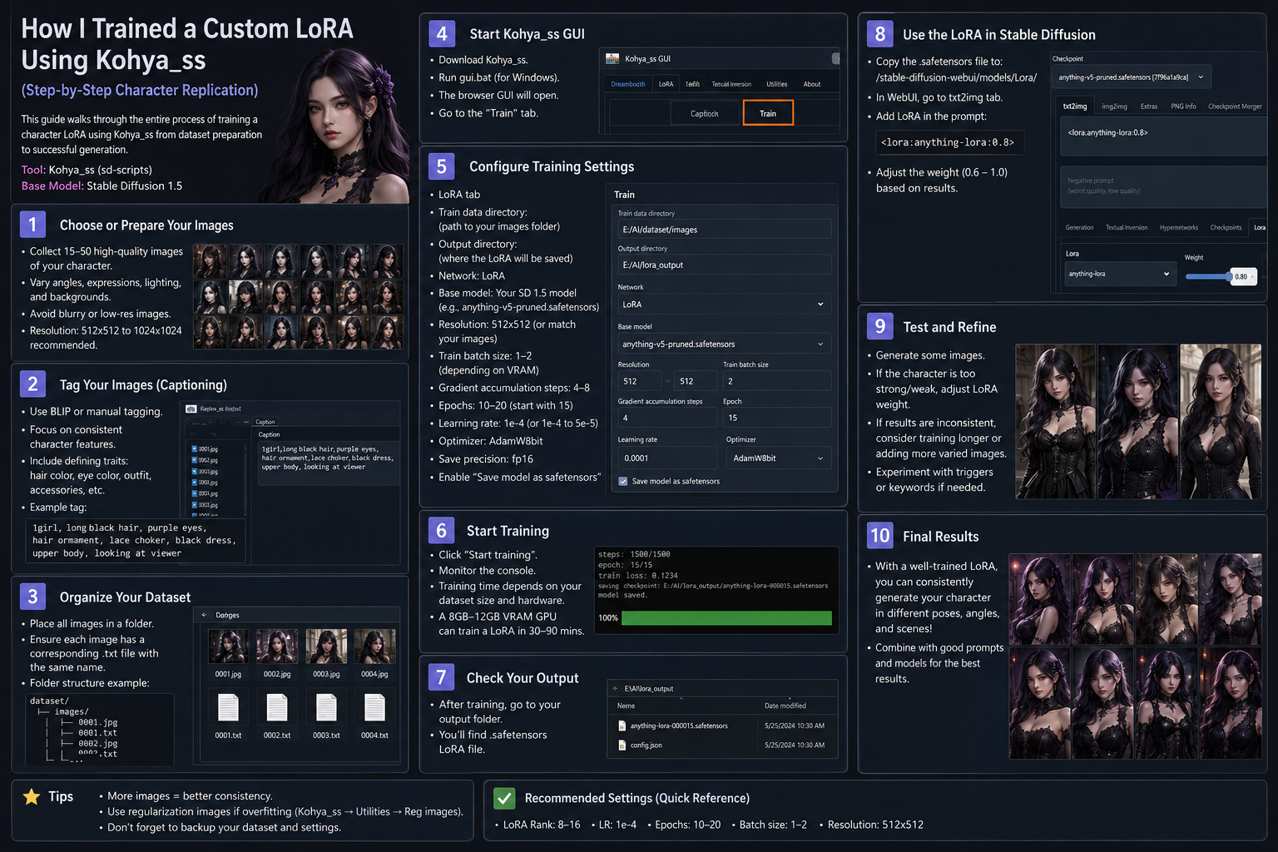Select the 0003.jpg image thumbnail
Image resolution: width=1278 pixels, height=852 pixels.
(x=326, y=646)
